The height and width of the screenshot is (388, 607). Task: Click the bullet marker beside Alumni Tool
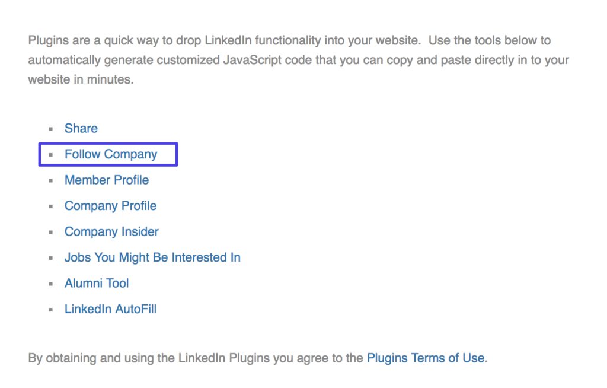[51, 284]
